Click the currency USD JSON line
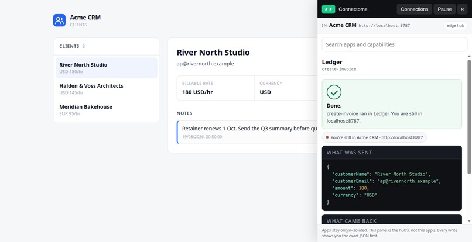This screenshot has width=472, height=242. (355, 195)
